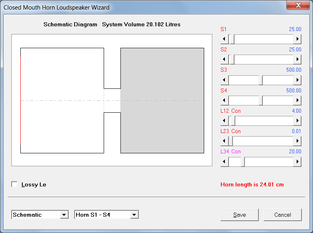The width and height of the screenshot is (313, 233).
Task: Decrease L23 Con with left arrow
Action: pos(224,141)
